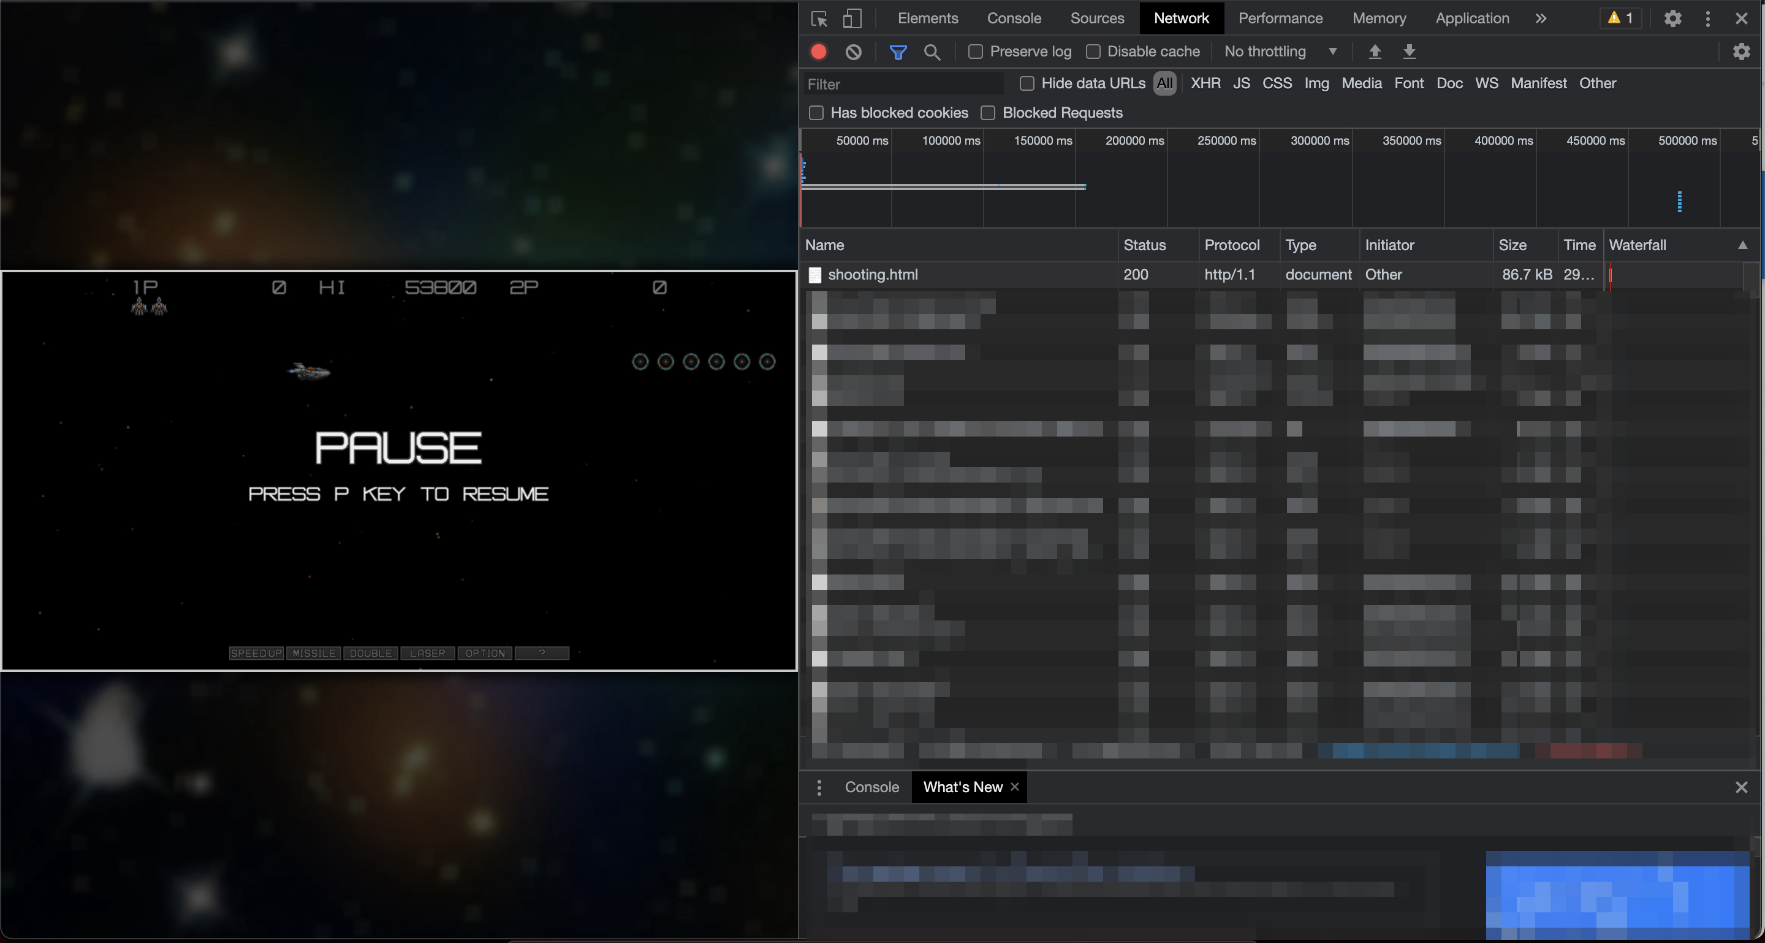Viewport: 1765px width, 943px height.
Task: Hide the network filter bar
Action: point(898,52)
